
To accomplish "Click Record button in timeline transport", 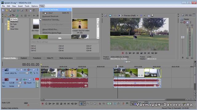I will pyautogui.click(x=42, y=104).
